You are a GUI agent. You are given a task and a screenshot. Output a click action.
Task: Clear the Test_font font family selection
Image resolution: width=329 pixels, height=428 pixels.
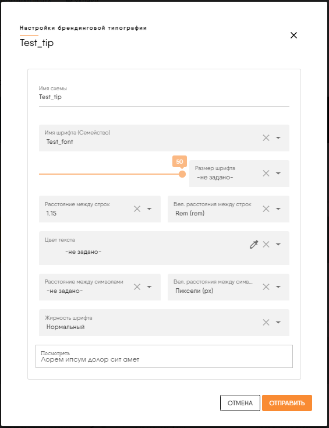pyautogui.click(x=266, y=138)
